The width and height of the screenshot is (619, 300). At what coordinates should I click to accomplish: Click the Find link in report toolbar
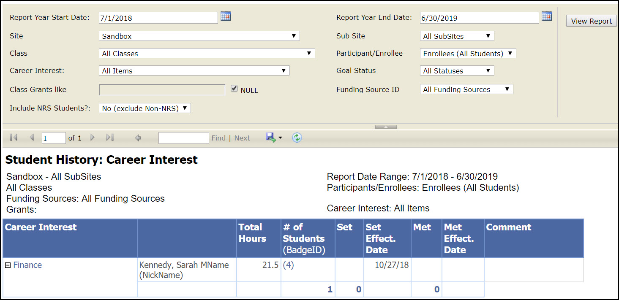pyautogui.click(x=218, y=138)
